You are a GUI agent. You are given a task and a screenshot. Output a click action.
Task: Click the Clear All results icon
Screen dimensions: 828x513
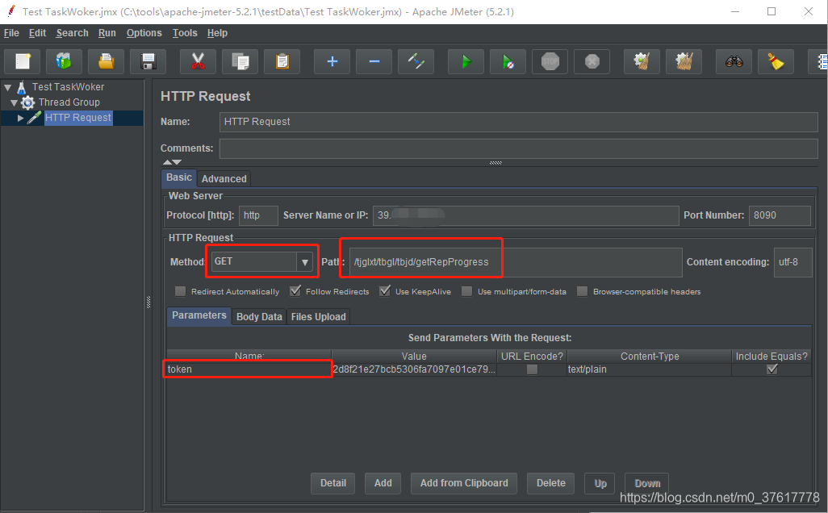[x=684, y=62]
